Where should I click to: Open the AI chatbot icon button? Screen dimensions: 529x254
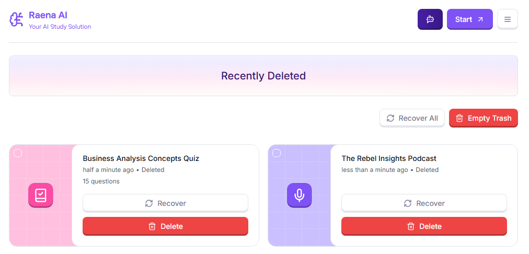tap(430, 19)
